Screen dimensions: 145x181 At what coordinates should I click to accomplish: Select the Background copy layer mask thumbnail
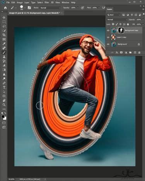(x=121, y=31)
